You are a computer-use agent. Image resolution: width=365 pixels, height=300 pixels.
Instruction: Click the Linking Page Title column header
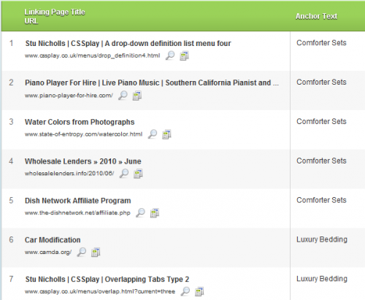point(55,12)
